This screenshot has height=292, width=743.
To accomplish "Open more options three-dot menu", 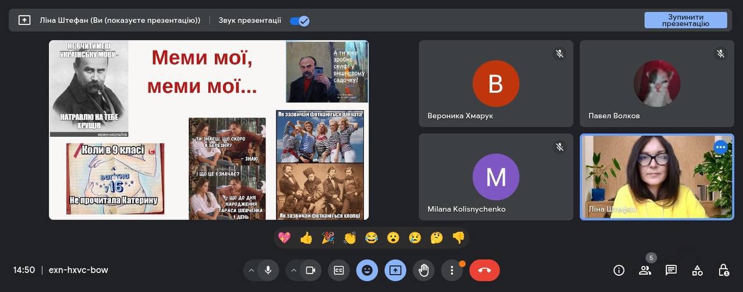I will (x=452, y=270).
